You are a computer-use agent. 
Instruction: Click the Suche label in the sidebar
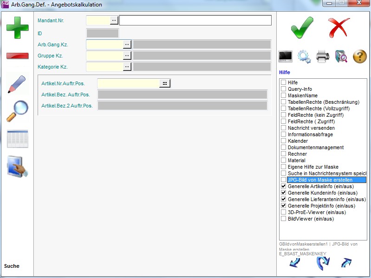pos(12,266)
